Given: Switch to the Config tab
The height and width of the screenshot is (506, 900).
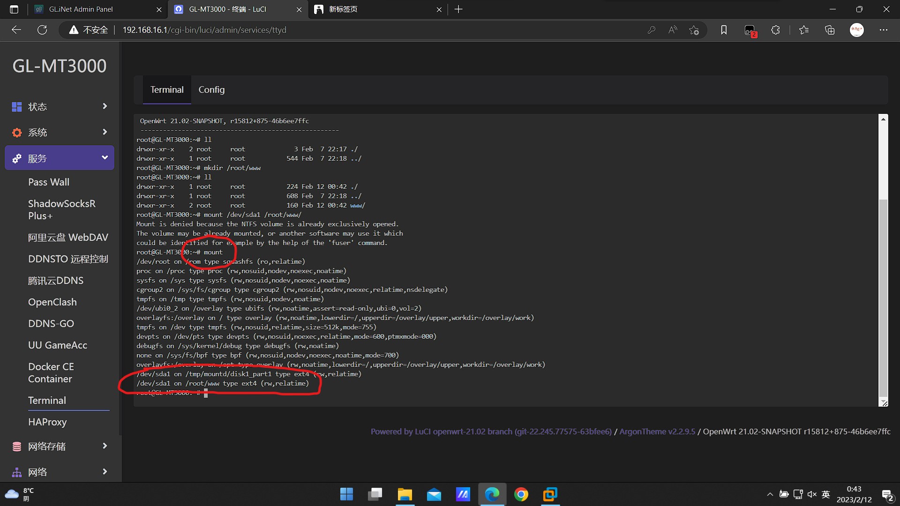Looking at the screenshot, I should coord(211,89).
